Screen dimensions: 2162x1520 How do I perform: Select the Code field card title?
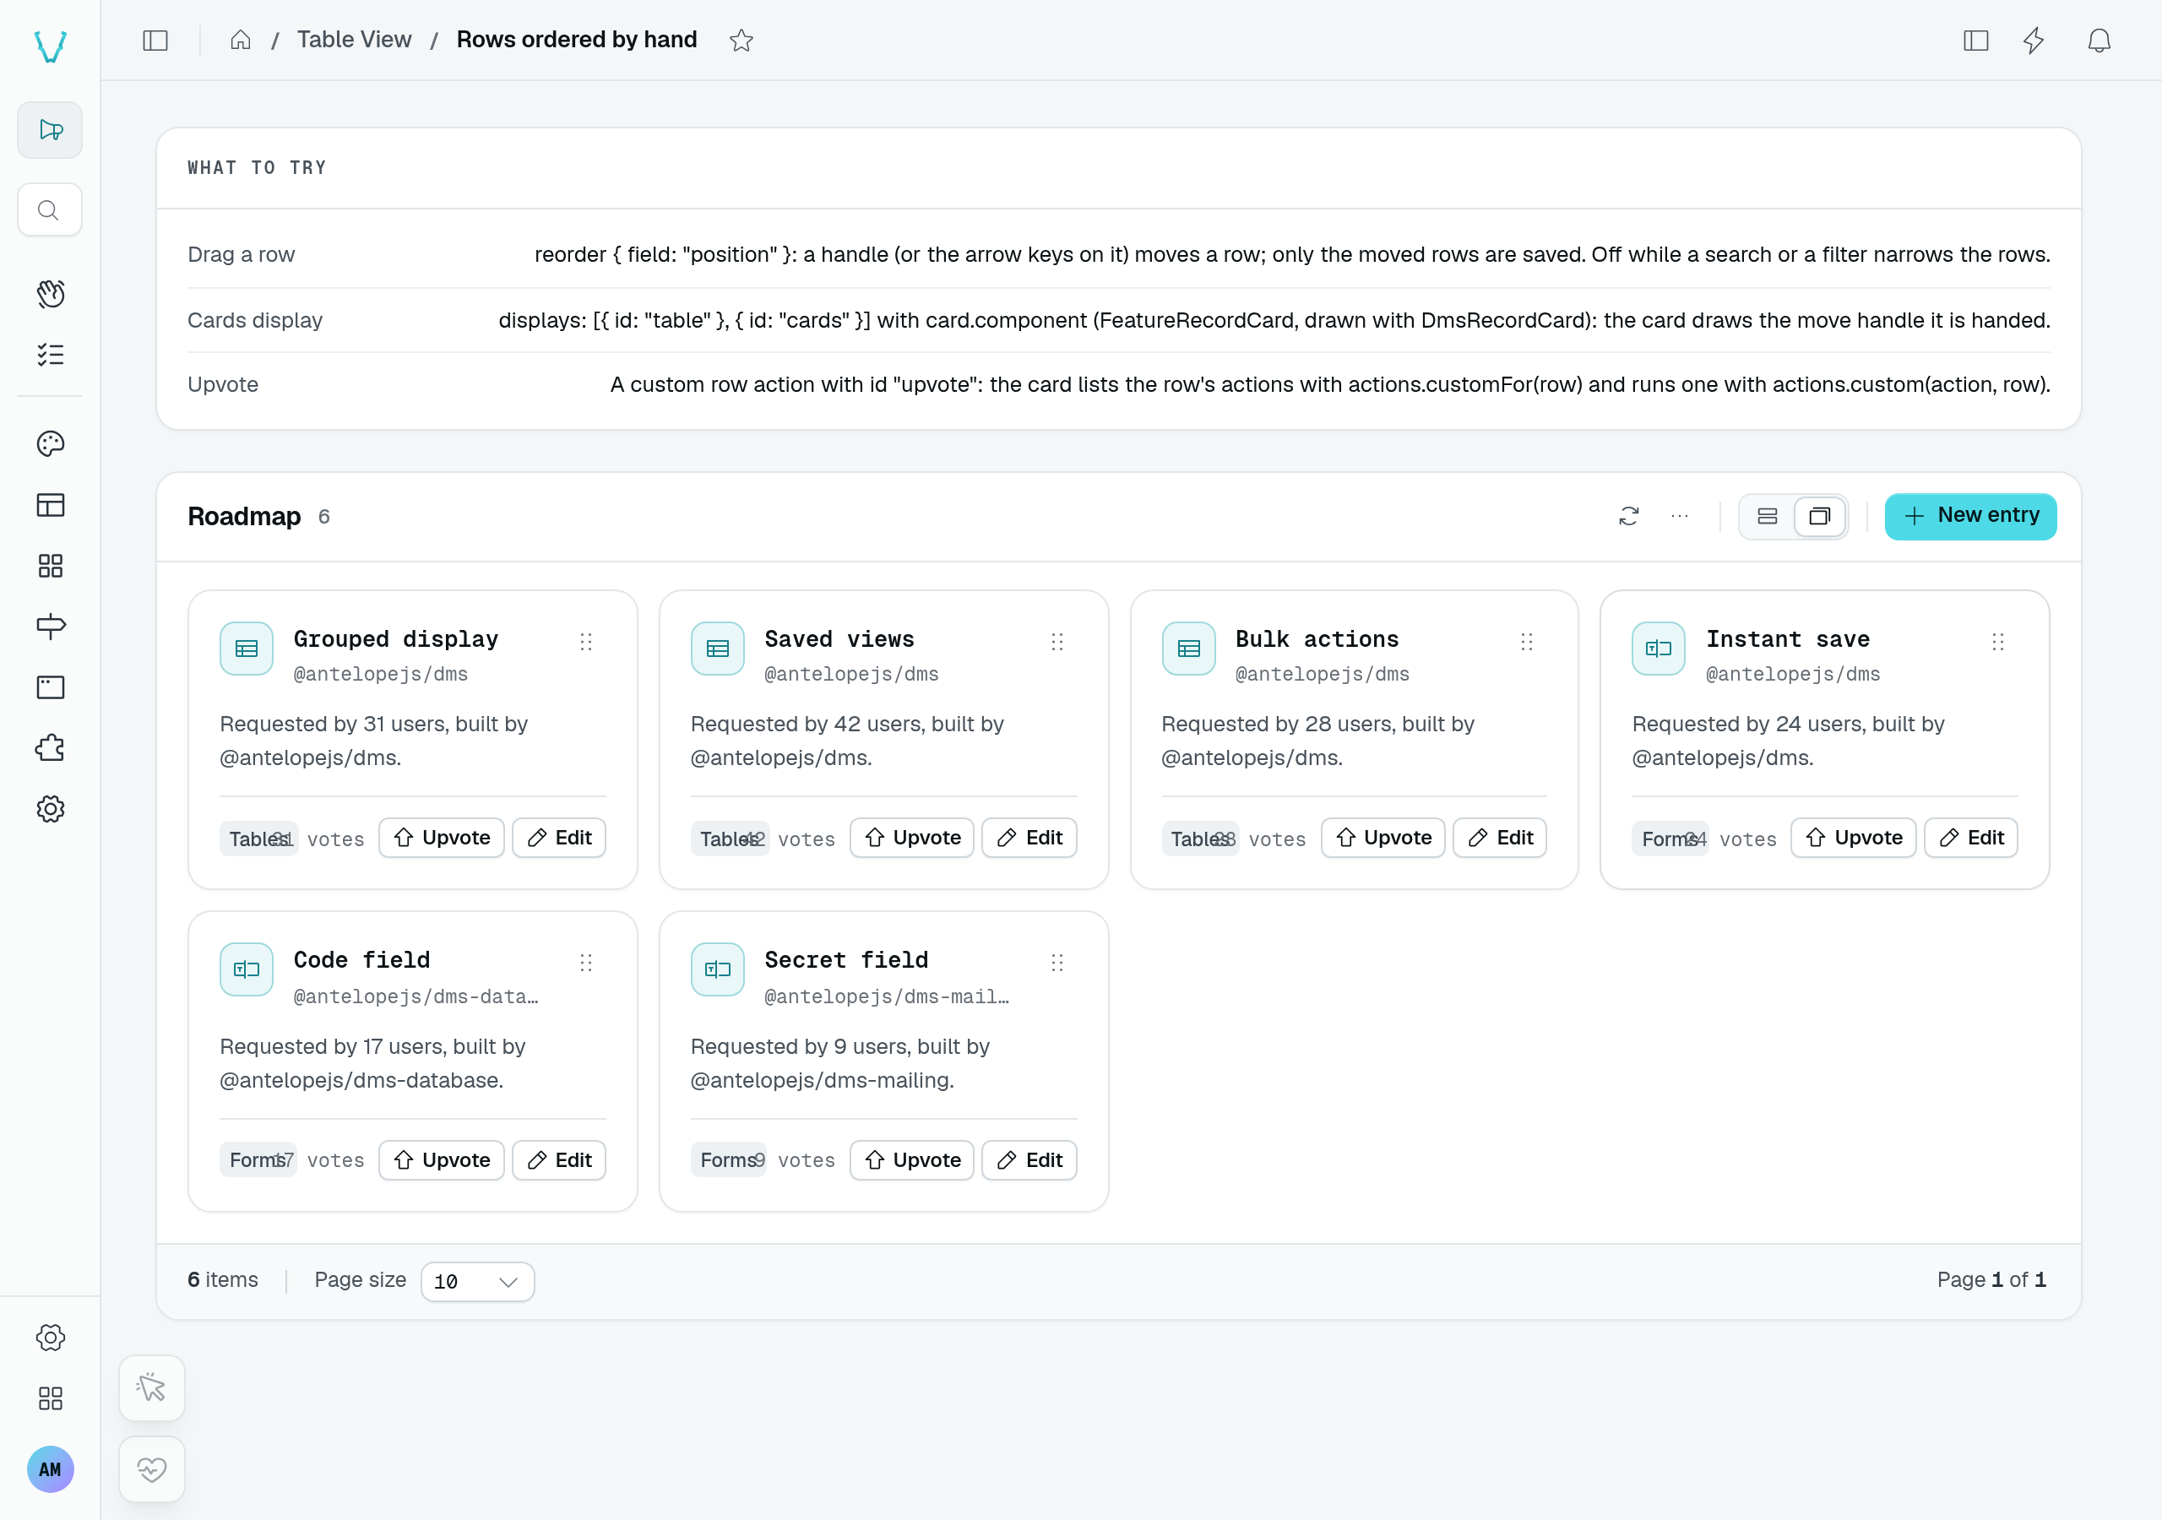[x=361, y=961]
